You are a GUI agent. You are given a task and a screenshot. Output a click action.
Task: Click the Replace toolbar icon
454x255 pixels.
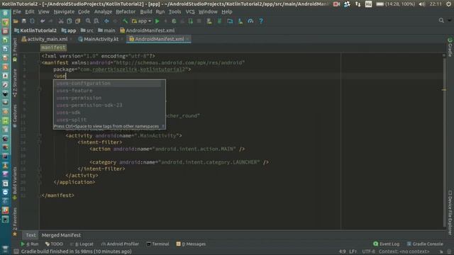96,21
